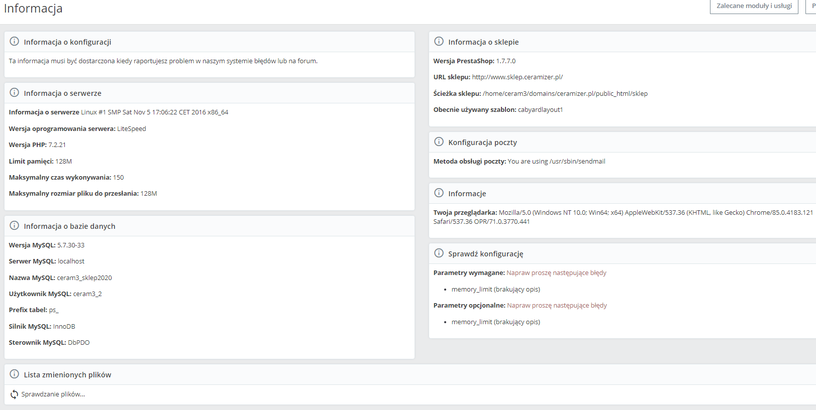Click info icon beside Informacja o sklepie
The image size is (816, 410).
(439, 42)
